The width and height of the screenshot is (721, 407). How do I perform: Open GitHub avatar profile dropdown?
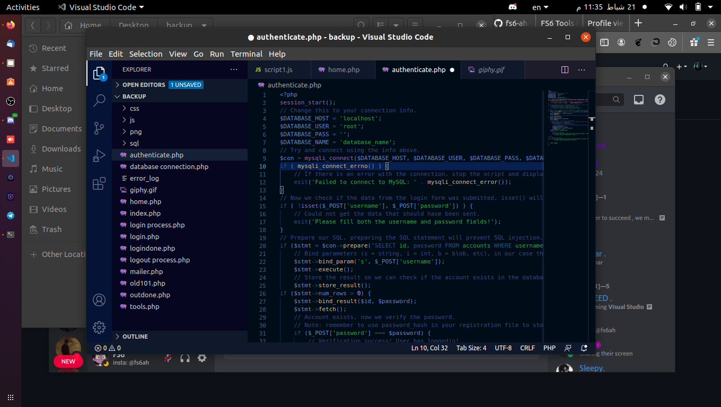(700, 66)
